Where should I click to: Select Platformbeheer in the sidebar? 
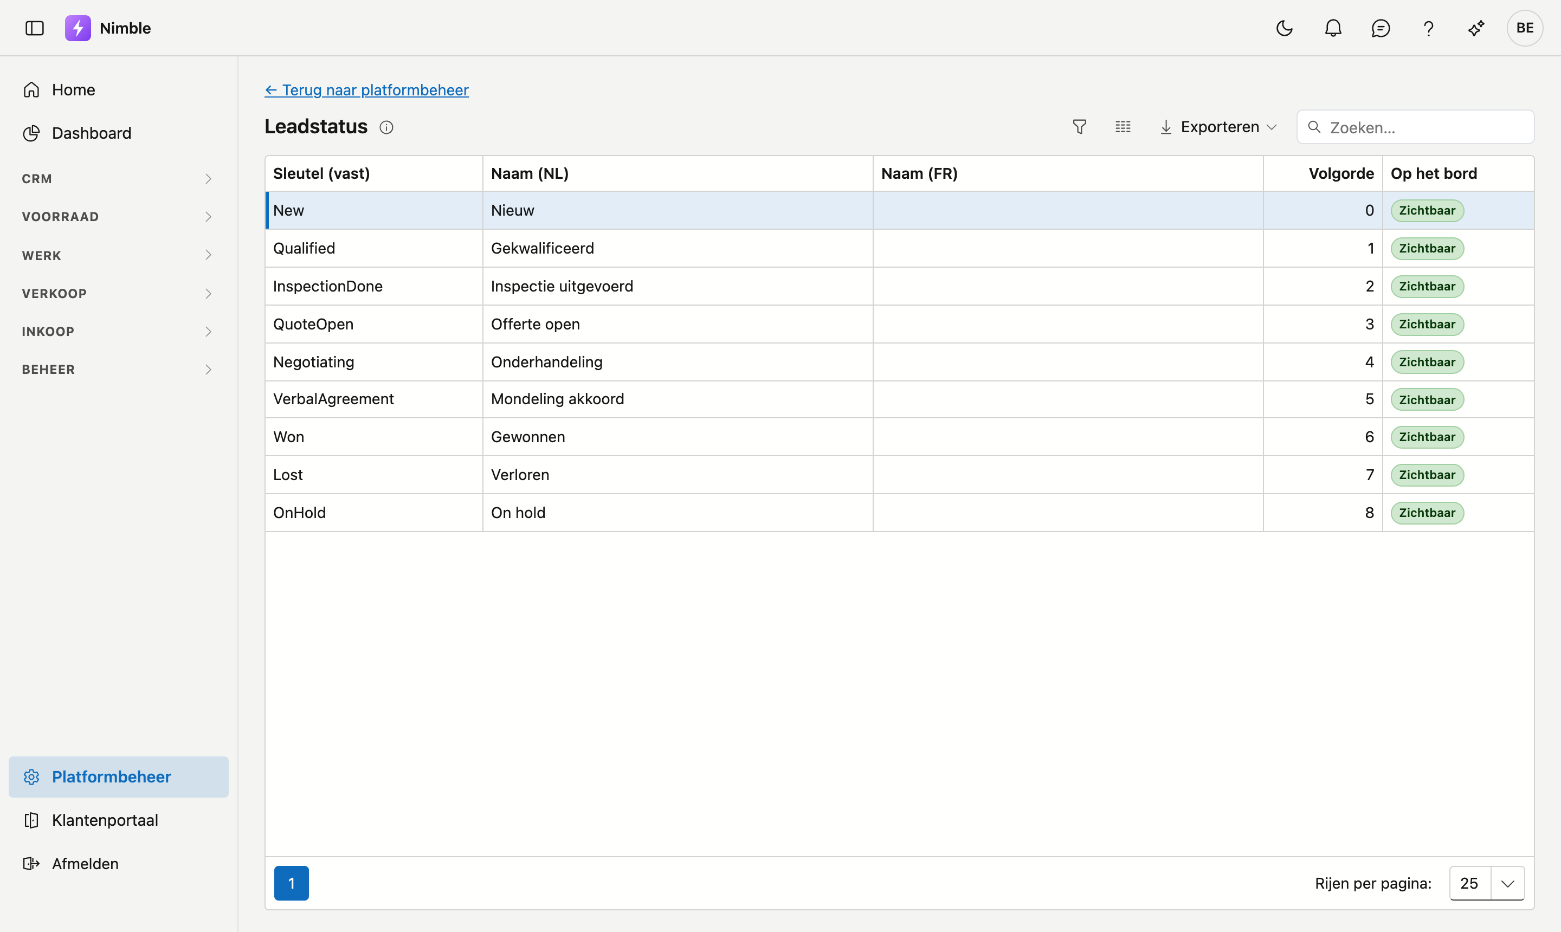click(x=119, y=777)
